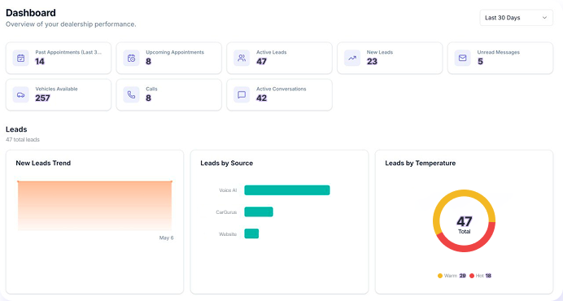Click the Leads by Temperature title
Screen dimensions: 563x301
pos(420,163)
